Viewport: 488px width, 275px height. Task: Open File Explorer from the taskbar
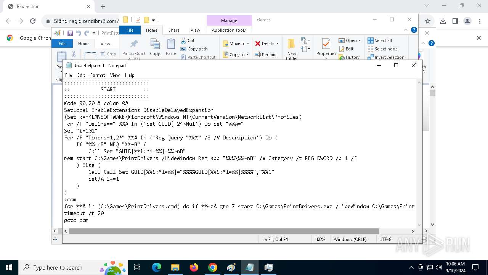click(175, 267)
